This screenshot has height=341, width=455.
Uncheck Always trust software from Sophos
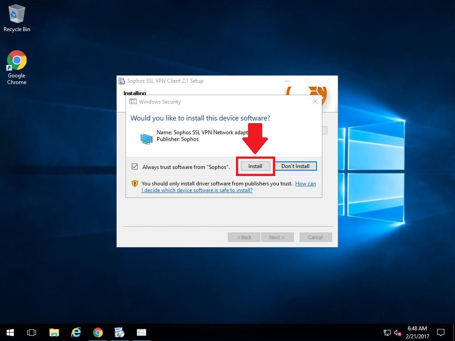click(x=134, y=167)
